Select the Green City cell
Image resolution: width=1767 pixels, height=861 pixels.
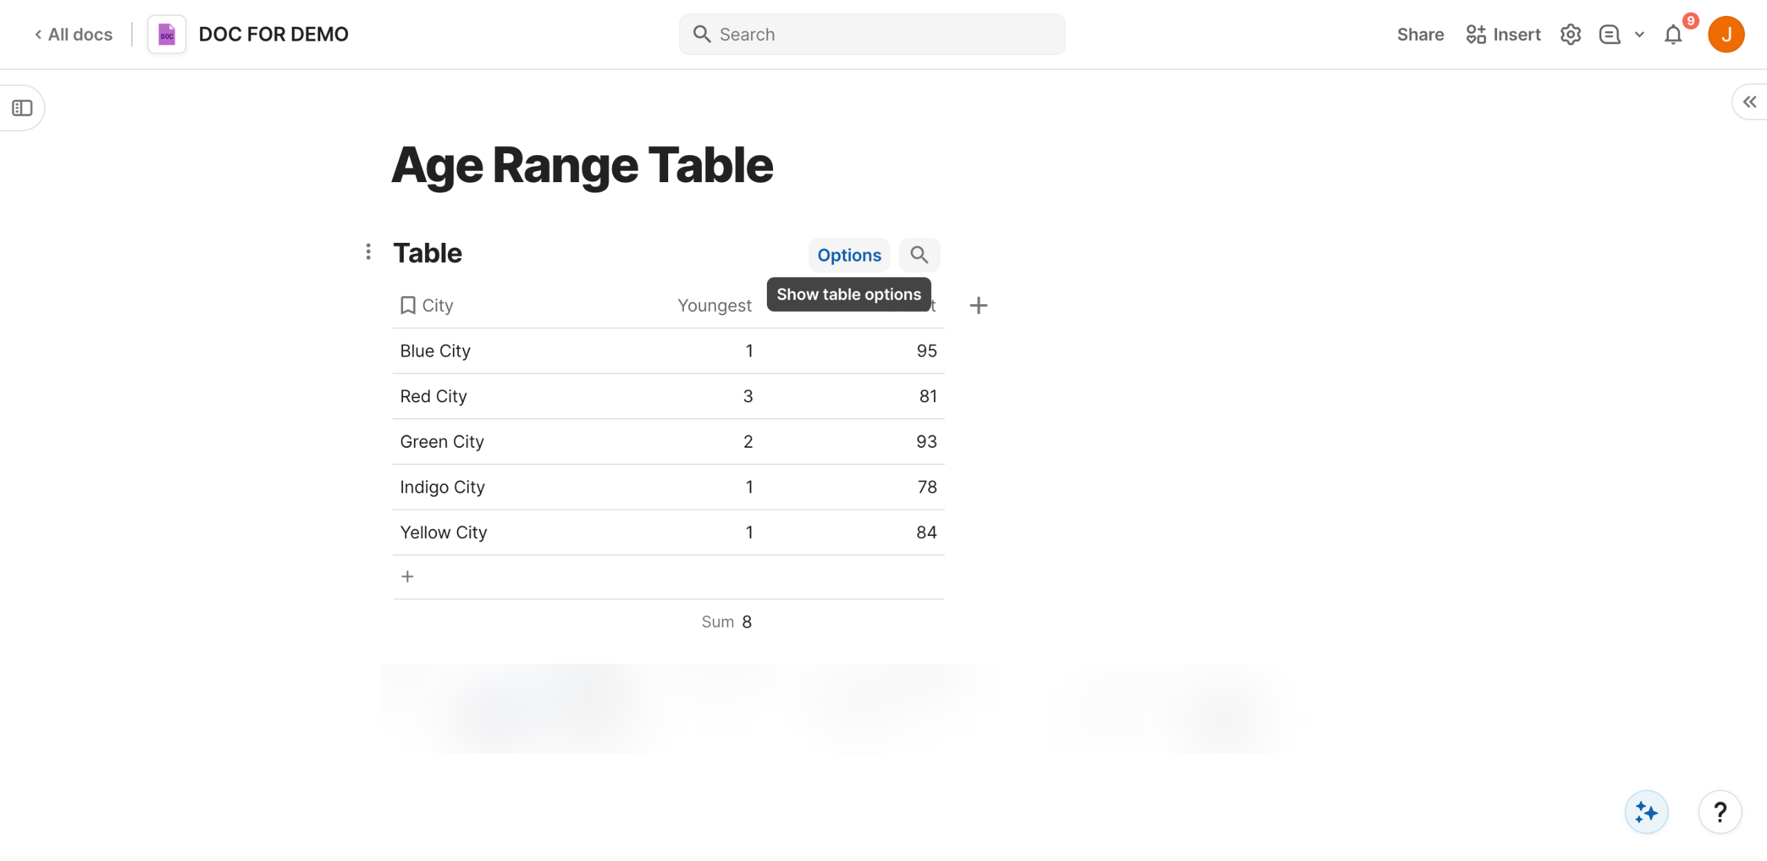(x=442, y=442)
